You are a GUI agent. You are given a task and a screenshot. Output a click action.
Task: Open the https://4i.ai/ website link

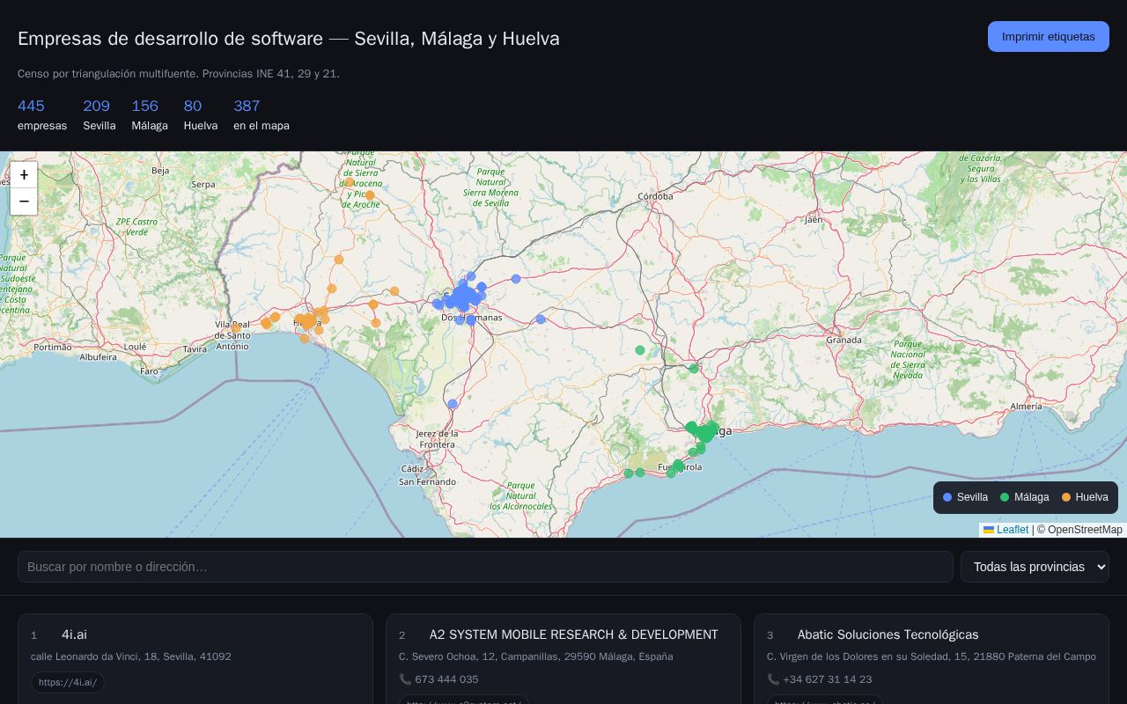pyautogui.click(x=68, y=682)
